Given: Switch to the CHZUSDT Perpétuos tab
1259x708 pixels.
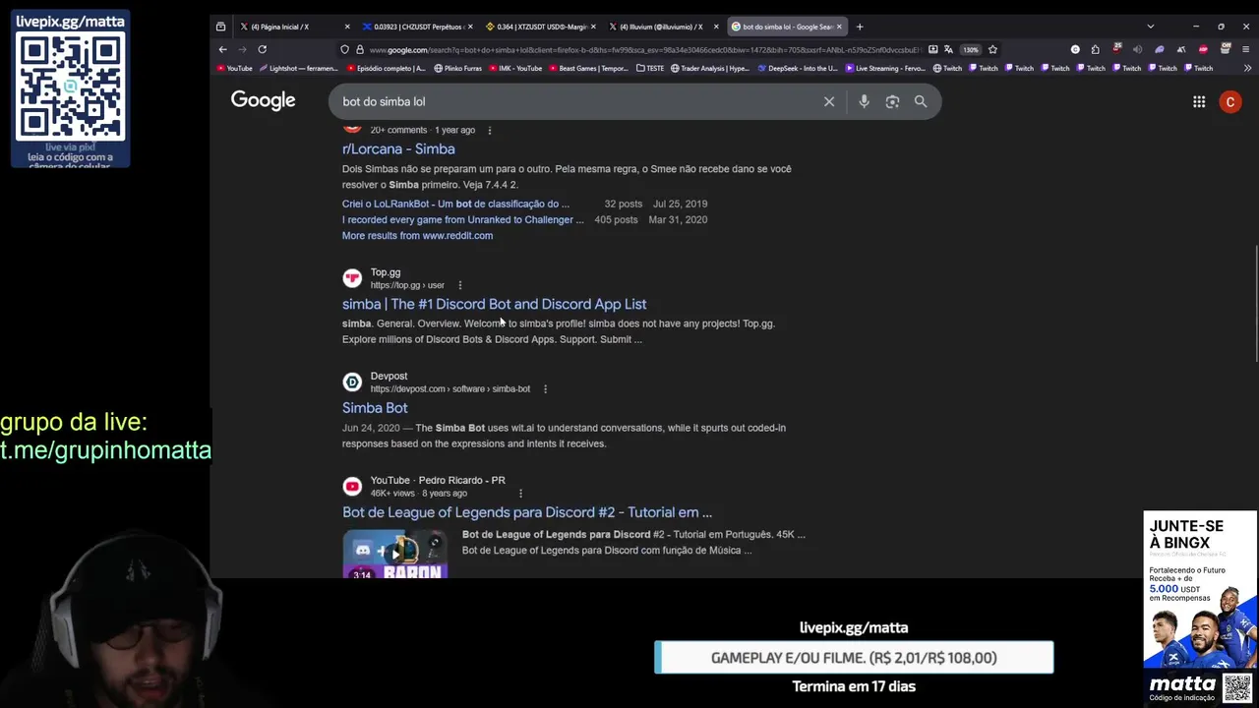Looking at the screenshot, I should point(417,27).
